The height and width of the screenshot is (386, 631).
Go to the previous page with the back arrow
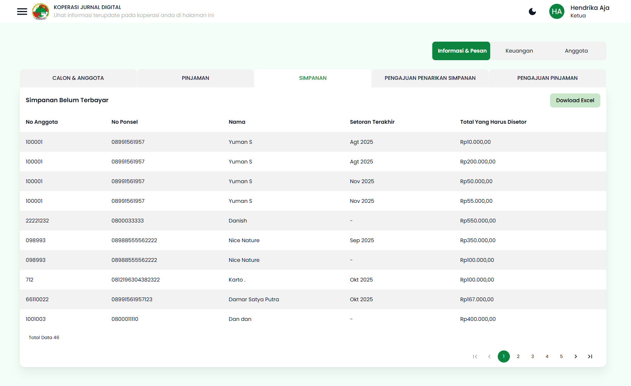point(489,356)
